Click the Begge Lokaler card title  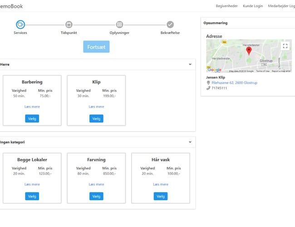coord(32,160)
